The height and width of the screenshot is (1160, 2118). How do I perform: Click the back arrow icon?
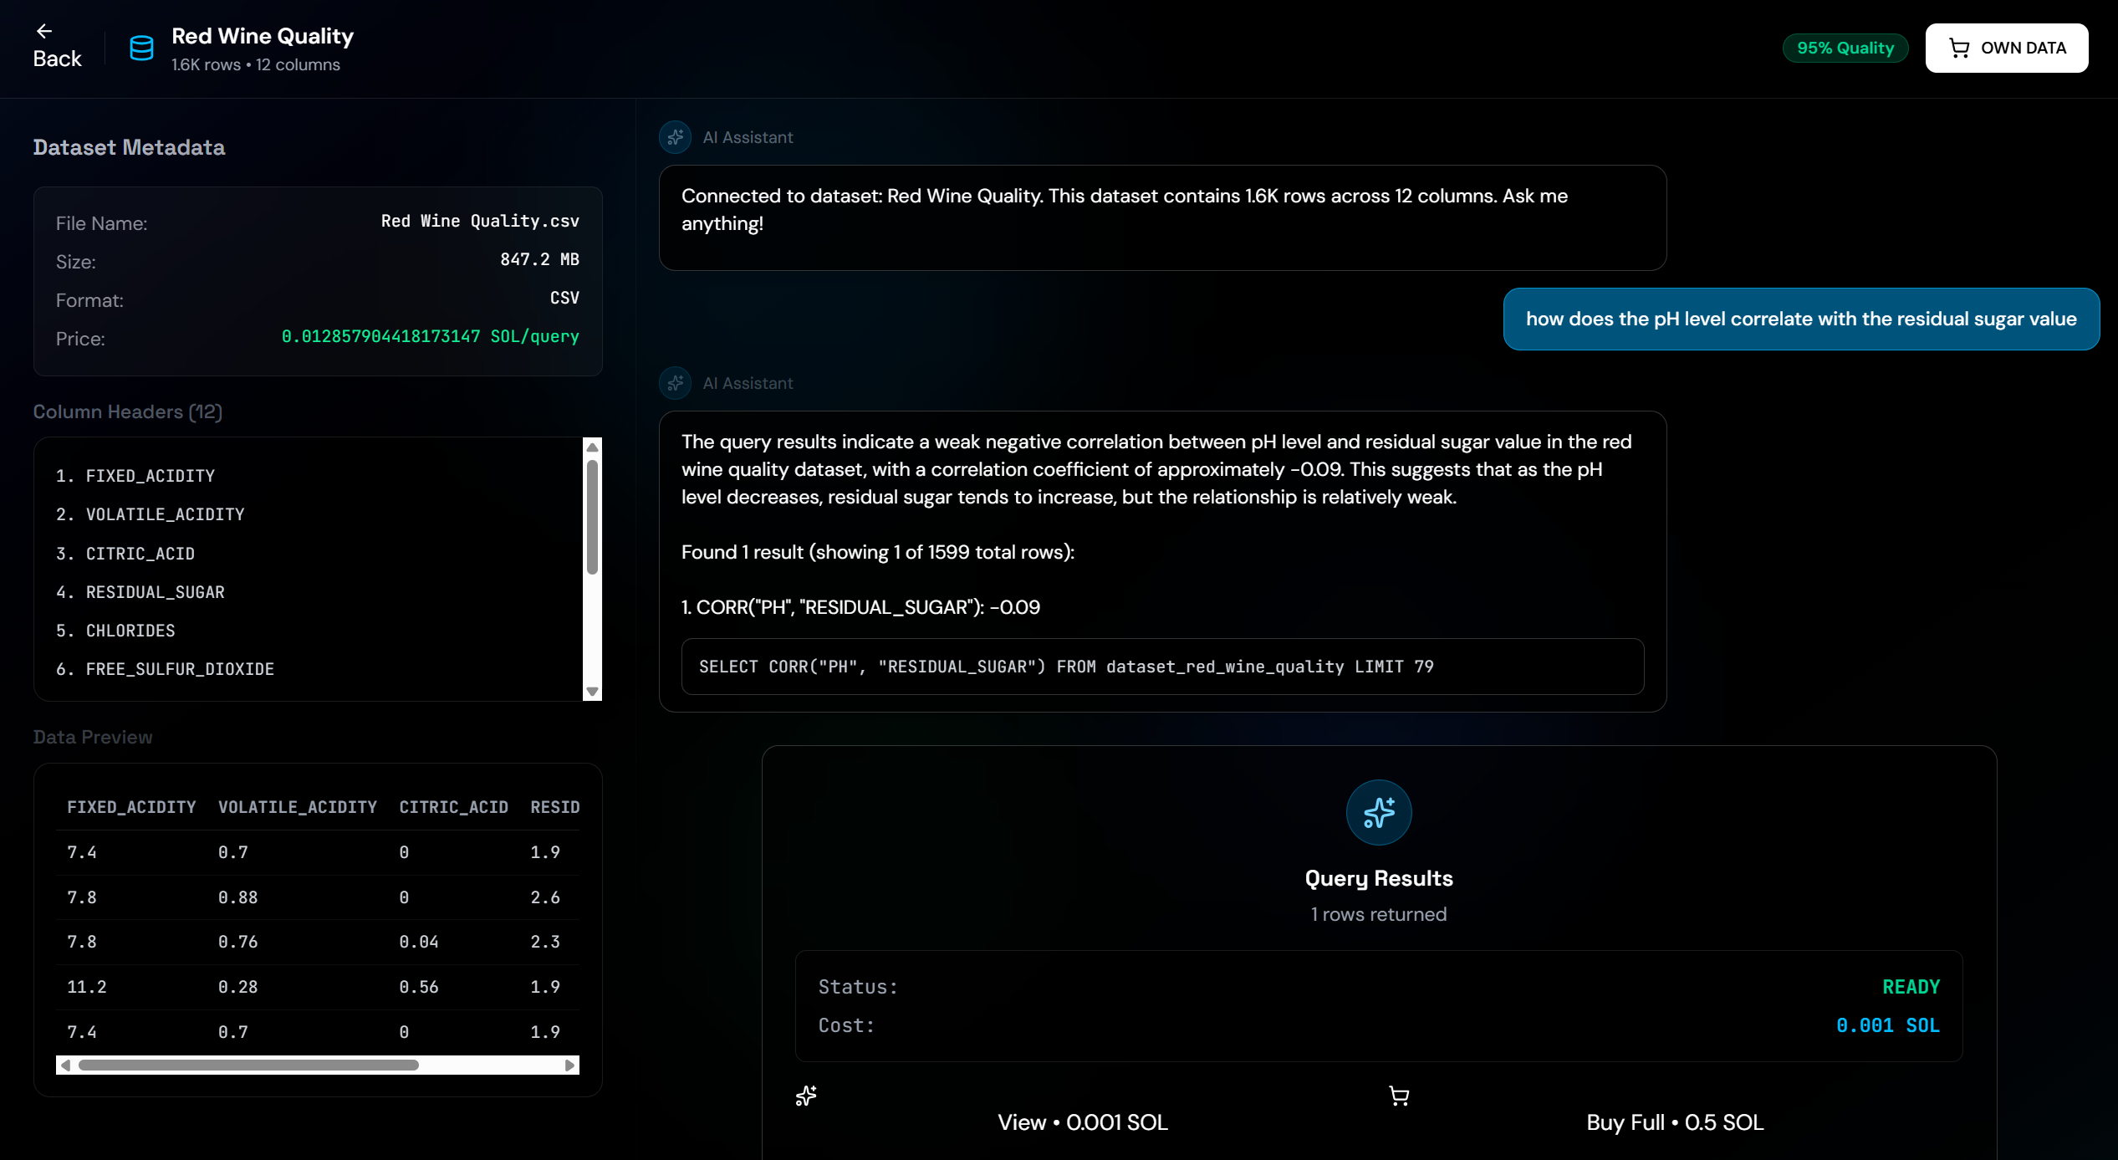[x=44, y=32]
